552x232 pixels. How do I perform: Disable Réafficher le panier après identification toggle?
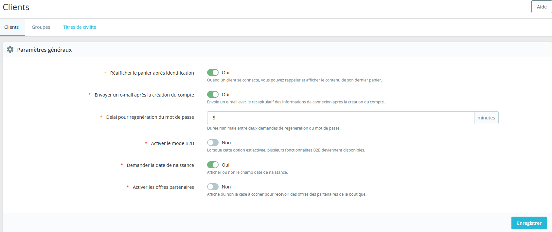pyautogui.click(x=213, y=72)
